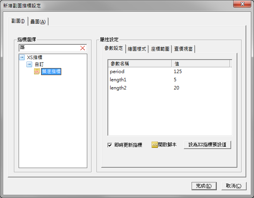Click the 完成(K) button
The height and width of the screenshot is (198, 254).
(x=204, y=186)
